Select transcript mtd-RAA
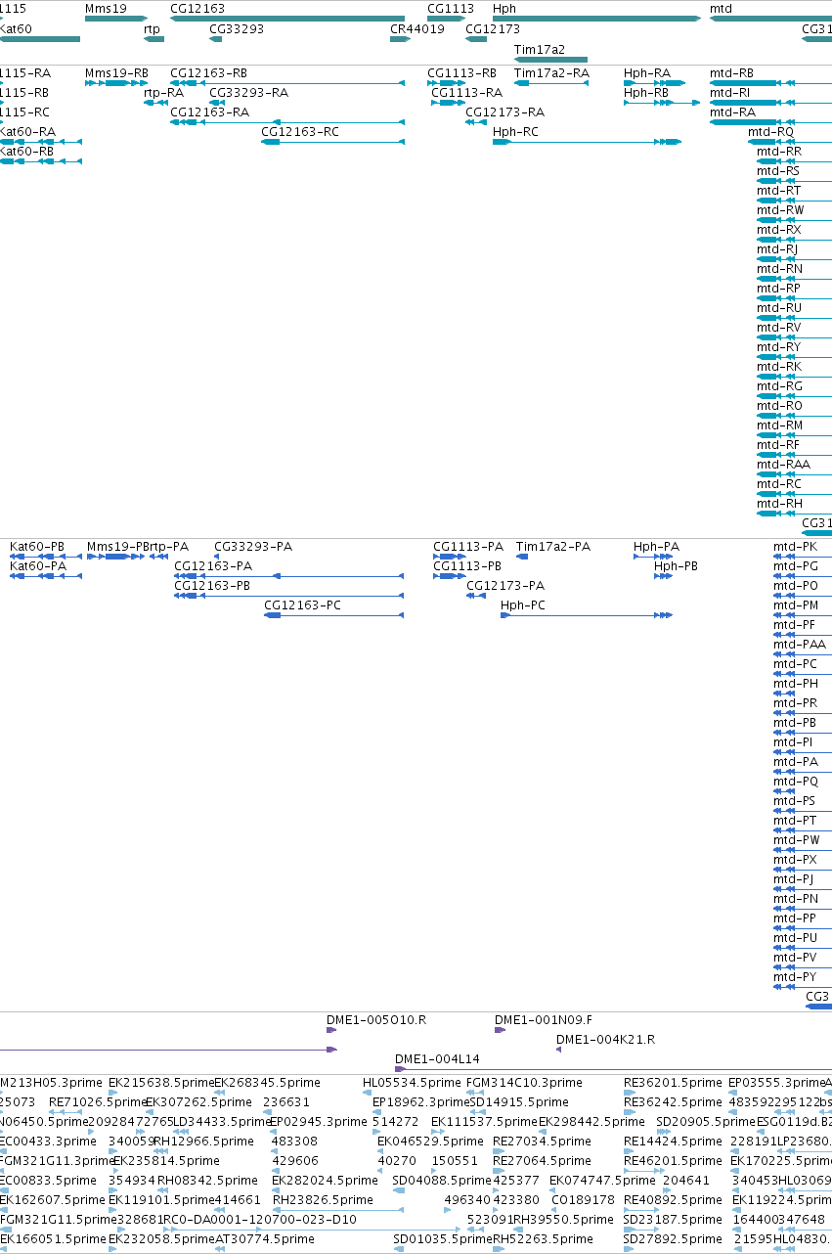Screen dimensions: 832x1254 (784, 465)
